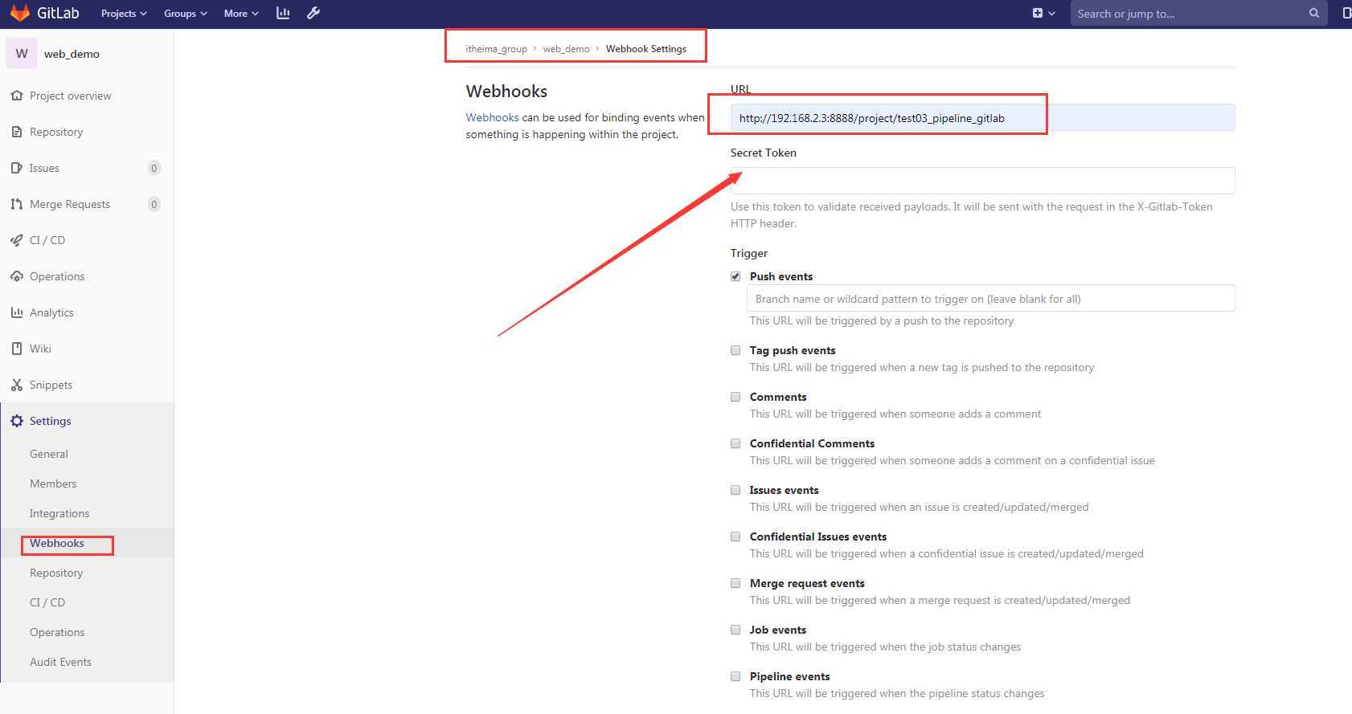Enable Issues events checkbox
The width and height of the screenshot is (1352, 714).
pyautogui.click(x=735, y=490)
